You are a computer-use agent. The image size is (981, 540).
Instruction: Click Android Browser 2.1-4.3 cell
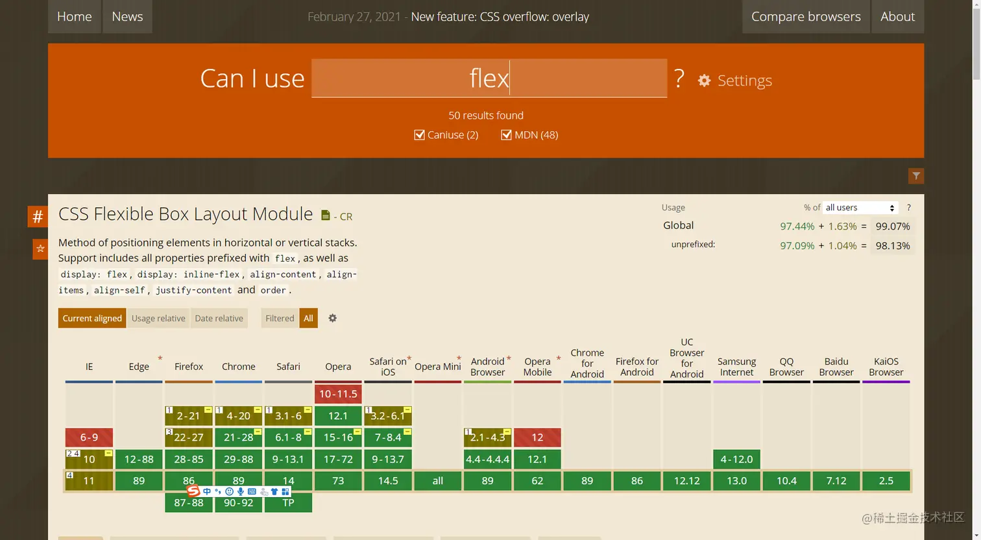[488, 437]
